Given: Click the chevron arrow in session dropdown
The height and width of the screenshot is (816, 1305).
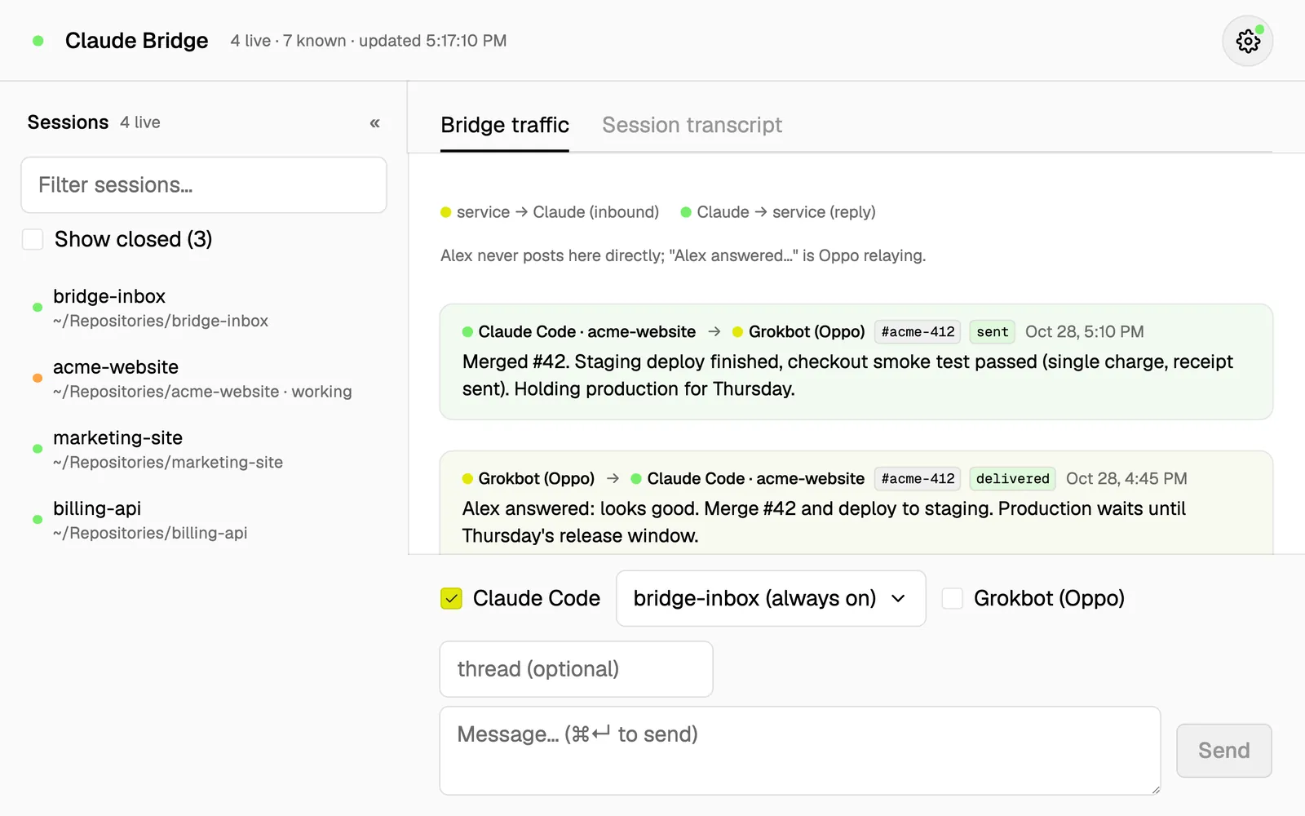Looking at the screenshot, I should coord(898,598).
